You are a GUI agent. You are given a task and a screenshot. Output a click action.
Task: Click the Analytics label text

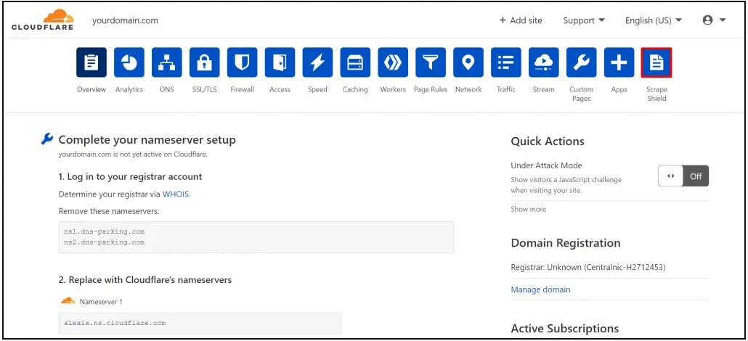coord(129,89)
